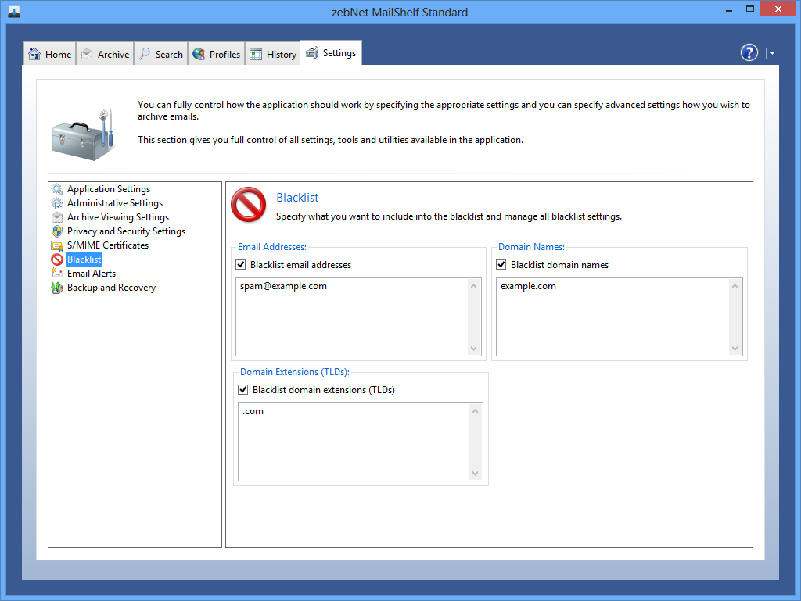Click the S/MIME Certificates icon
Screen dimensions: 801x601
click(56, 245)
